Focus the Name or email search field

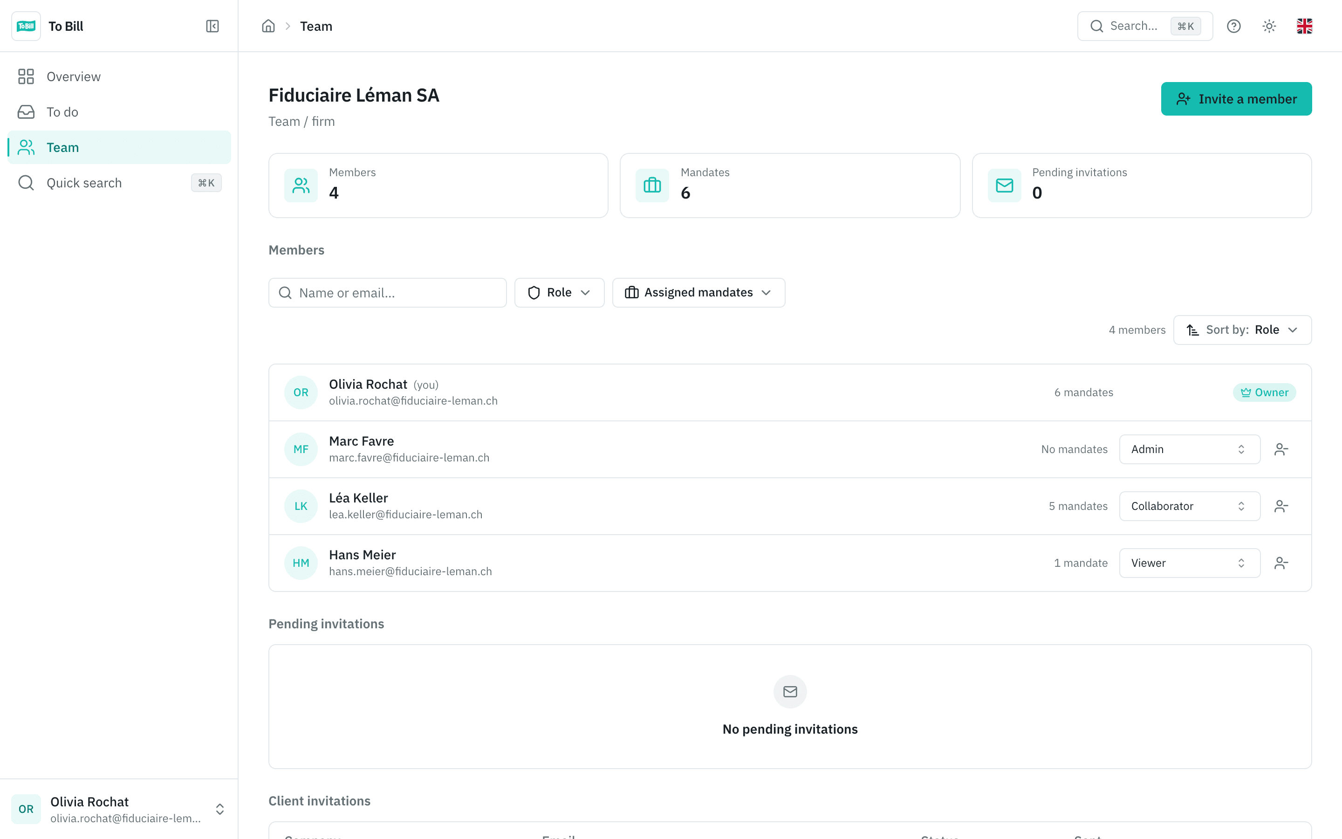(387, 292)
